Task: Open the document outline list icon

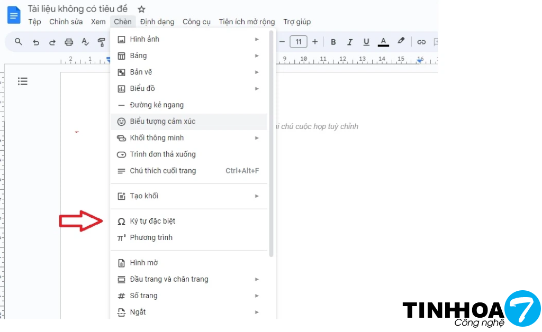Action: tap(23, 81)
